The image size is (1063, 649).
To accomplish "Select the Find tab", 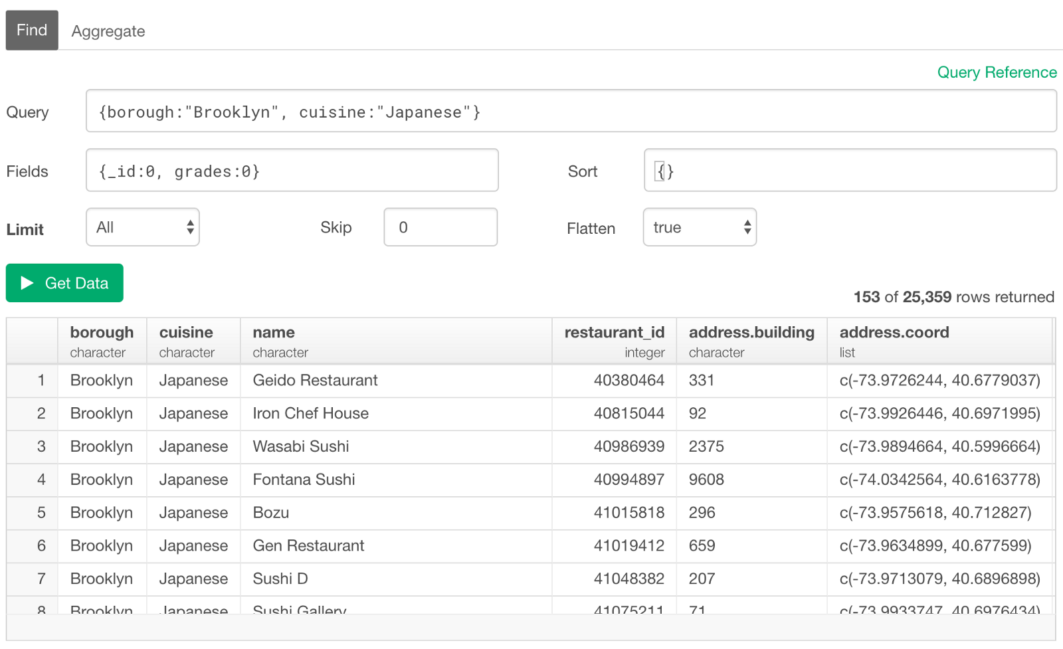I will [32, 30].
